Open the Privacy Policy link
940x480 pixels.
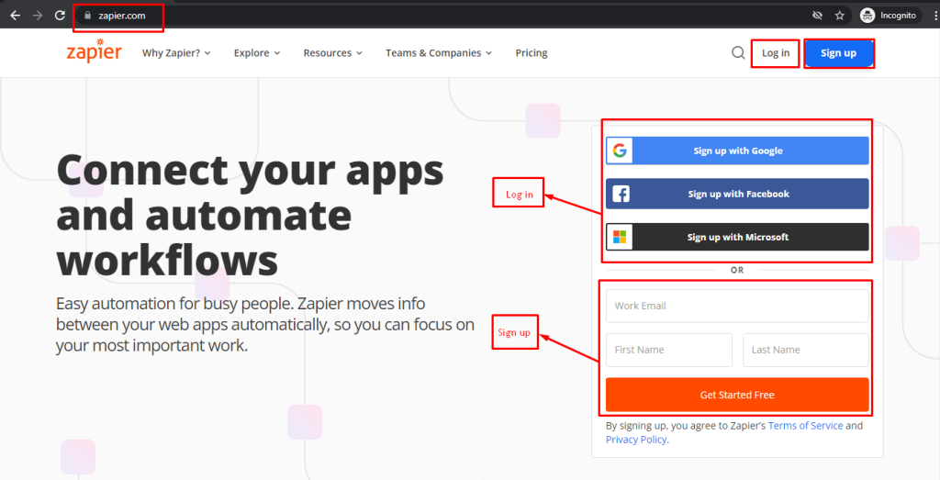pos(636,440)
